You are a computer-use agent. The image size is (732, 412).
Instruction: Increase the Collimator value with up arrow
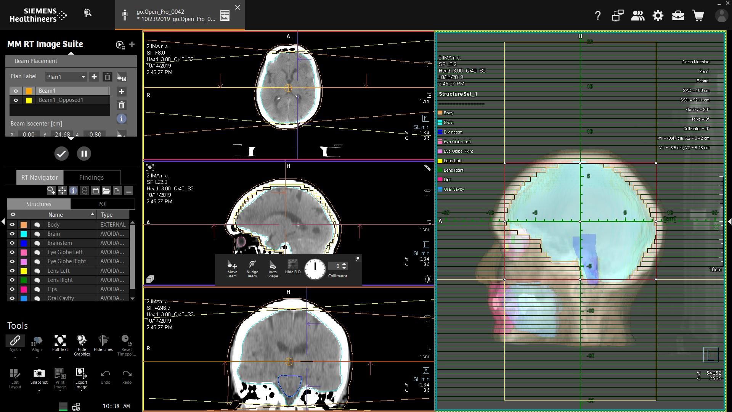pos(344,264)
